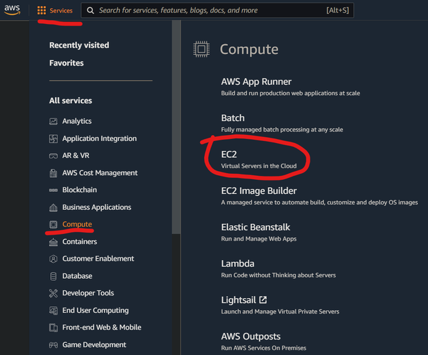Click 'Launch and Manage Virtual Private Servers' text
The width and height of the screenshot is (428, 355).
[x=280, y=312]
